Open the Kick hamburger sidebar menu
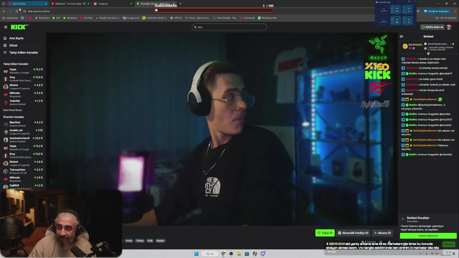459x258 pixels. click(5, 27)
